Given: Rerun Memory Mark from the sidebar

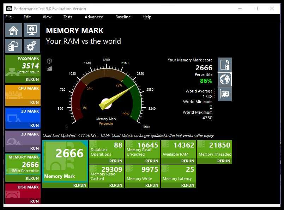Looking at the screenshot, I should point(32,178).
